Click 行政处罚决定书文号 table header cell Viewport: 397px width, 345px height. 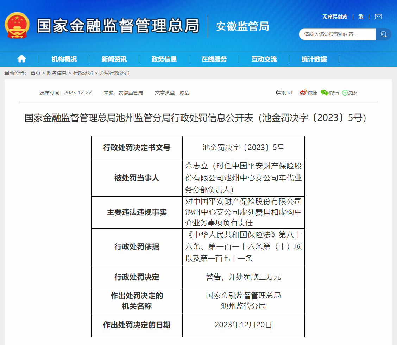coord(137,148)
